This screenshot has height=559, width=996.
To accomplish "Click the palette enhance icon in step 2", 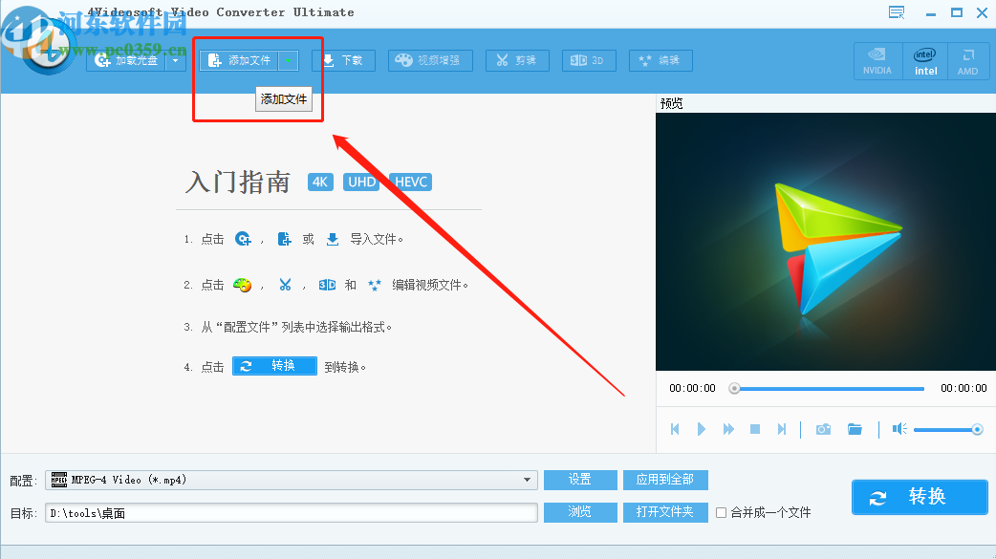I will 242,285.
